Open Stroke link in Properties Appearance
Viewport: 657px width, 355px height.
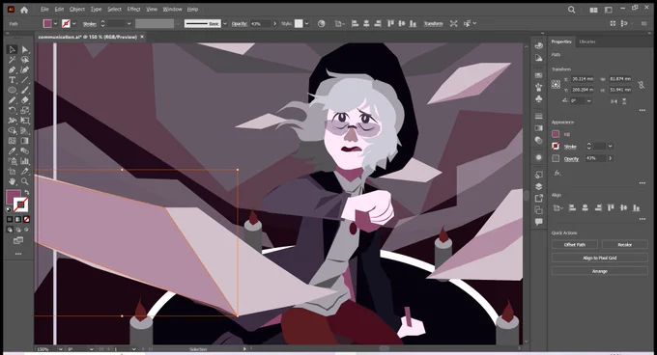570,147
